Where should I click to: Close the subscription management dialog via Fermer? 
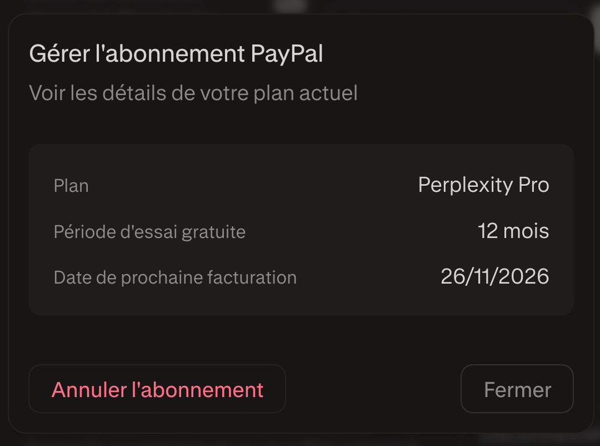[x=517, y=389]
